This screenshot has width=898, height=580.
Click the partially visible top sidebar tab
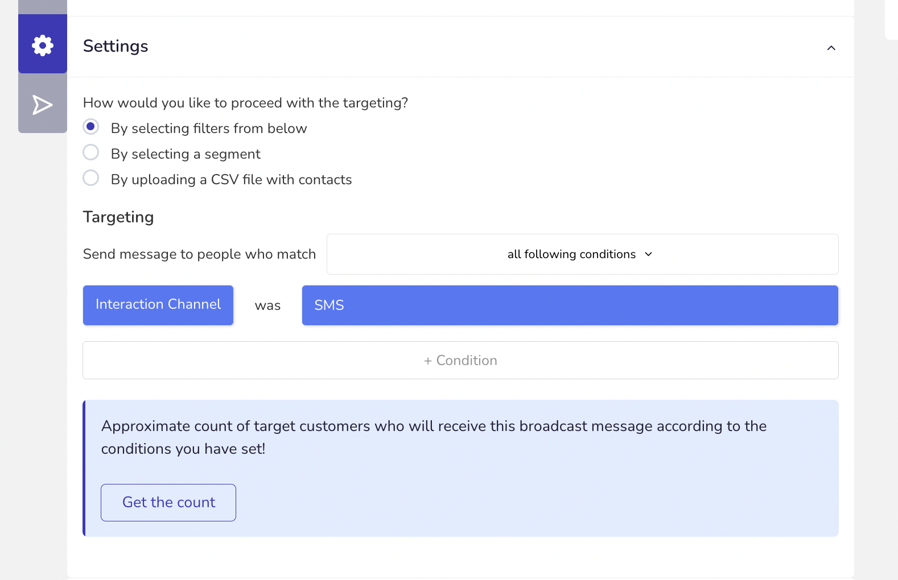[x=43, y=6]
